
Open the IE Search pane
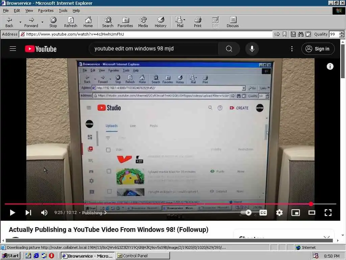tap(108, 22)
